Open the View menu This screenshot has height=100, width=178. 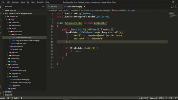23,2
